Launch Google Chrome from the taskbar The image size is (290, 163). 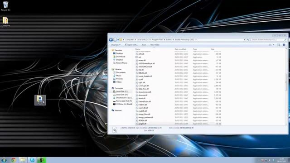tap(13, 160)
